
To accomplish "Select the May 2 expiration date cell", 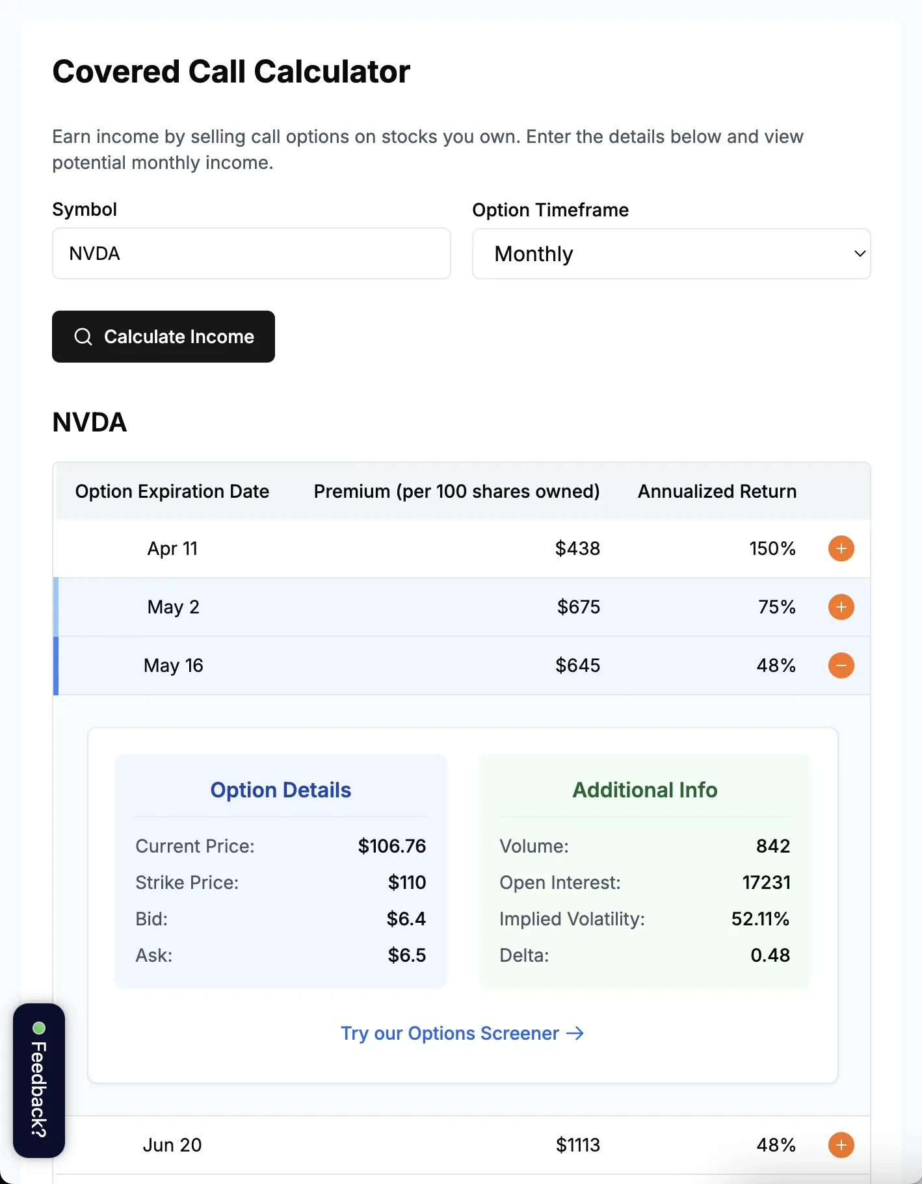I will (173, 607).
